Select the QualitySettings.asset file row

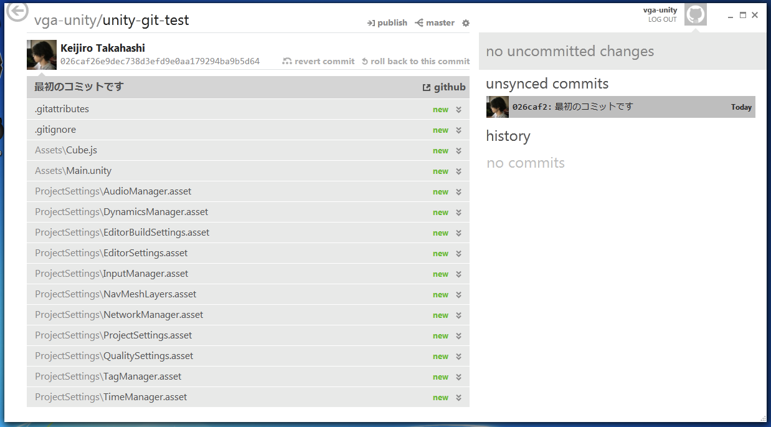pos(248,356)
